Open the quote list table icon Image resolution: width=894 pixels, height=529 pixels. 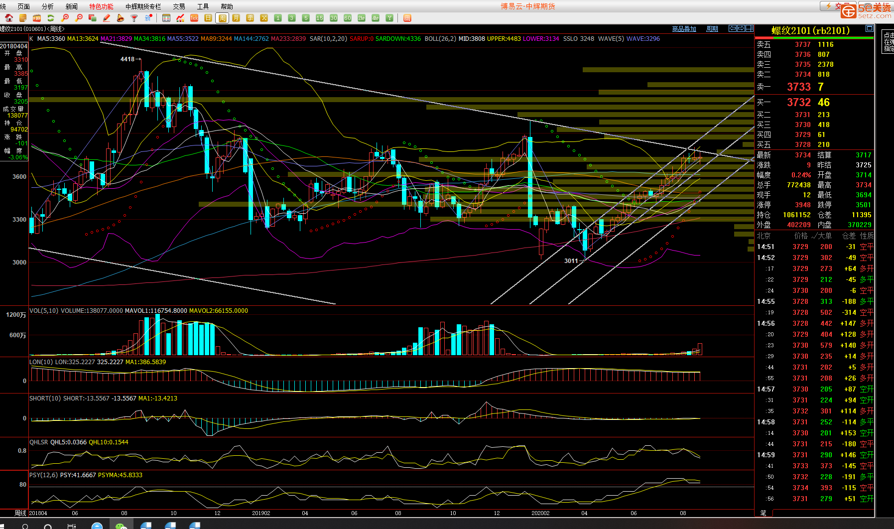[x=166, y=18]
